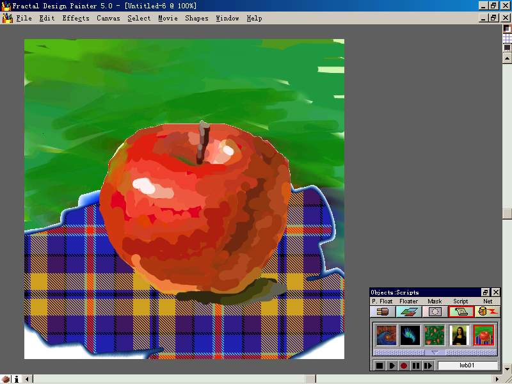Click the Painter application icon in title bar
This screenshot has width=512, height=384.
click(6, 6)
